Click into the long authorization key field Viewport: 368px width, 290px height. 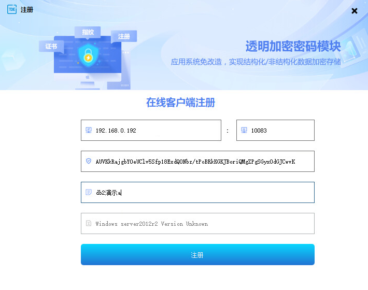pyautogui.click(x=197, y=161)
